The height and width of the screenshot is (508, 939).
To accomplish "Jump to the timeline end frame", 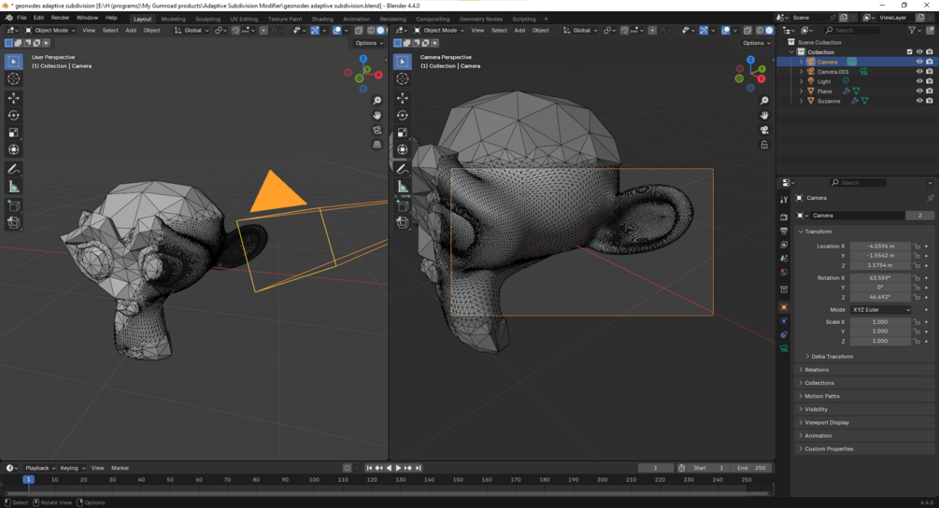I will [x=419, y=468].
